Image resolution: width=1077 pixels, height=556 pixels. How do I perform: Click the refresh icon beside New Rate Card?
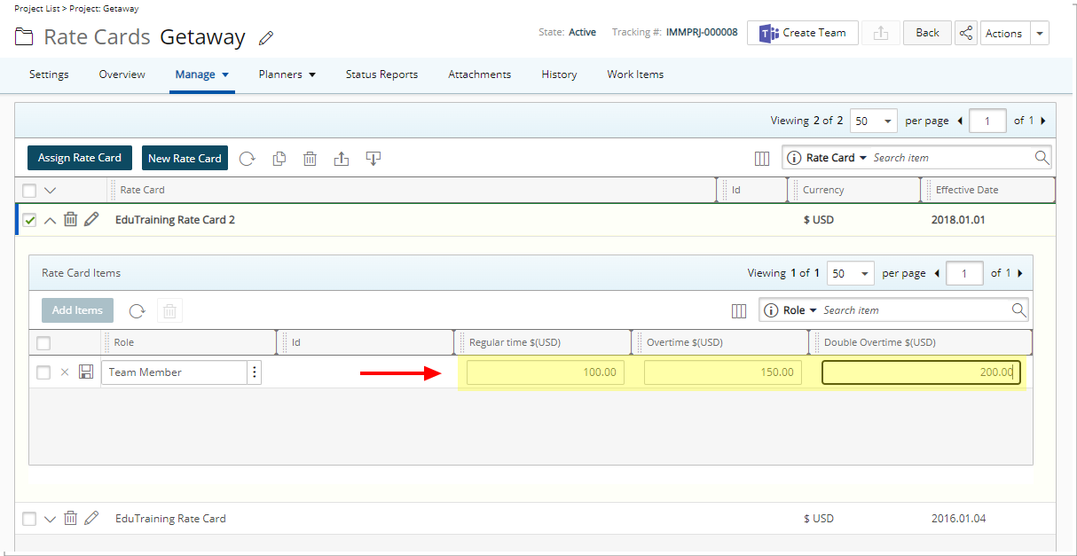tap(248, 159)
